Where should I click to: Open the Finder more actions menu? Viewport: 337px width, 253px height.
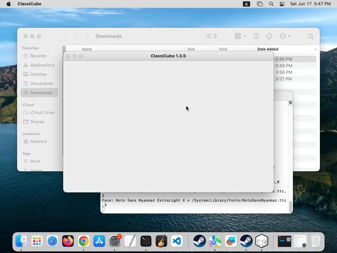tap(285, 36)
